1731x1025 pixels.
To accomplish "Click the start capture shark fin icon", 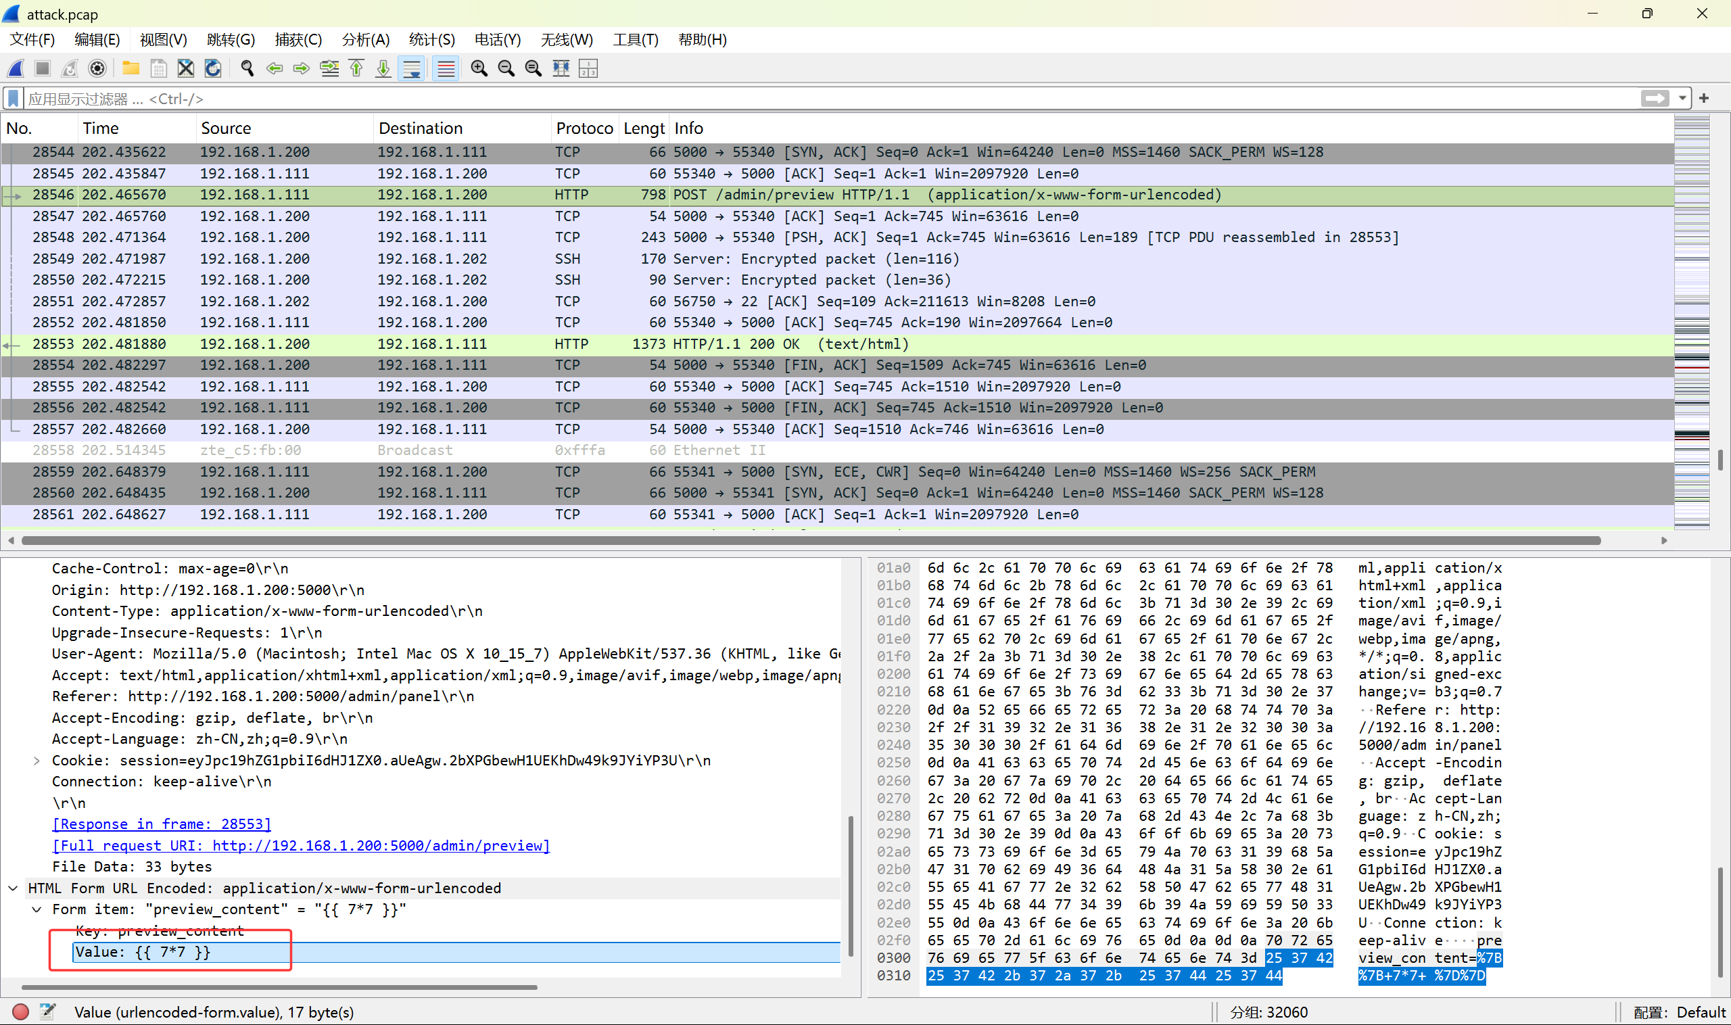I will pyautogui.click(x=16, y=68).
